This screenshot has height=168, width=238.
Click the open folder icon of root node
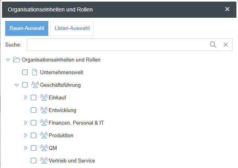point(16,60)
